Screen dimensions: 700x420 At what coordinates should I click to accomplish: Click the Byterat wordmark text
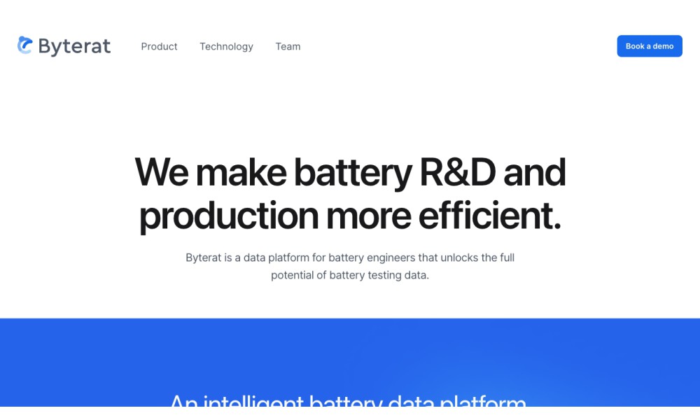[74, 46]
